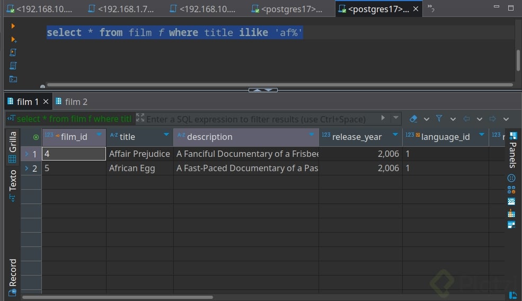
Task: Open the SQL console terminal icon
Action: 13,79
